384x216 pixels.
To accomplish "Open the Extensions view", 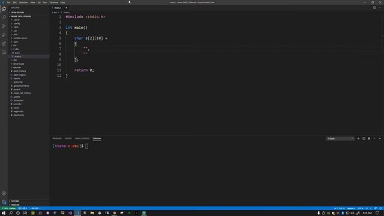I will 4,44.
